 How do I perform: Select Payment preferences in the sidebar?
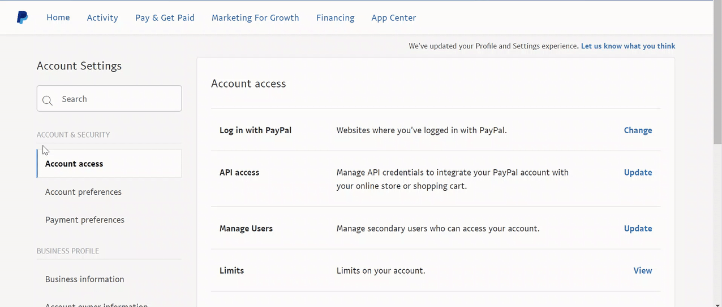85,220
